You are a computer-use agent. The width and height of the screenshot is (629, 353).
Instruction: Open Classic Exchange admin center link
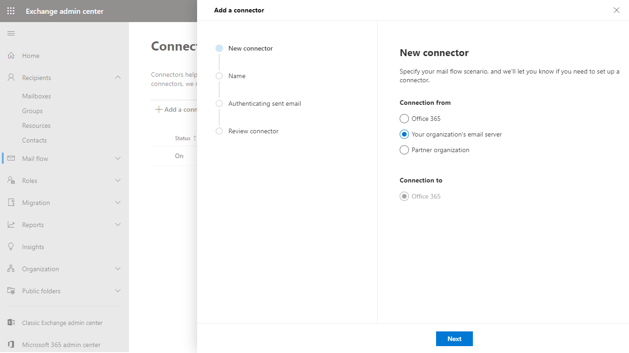coord(62,323)
